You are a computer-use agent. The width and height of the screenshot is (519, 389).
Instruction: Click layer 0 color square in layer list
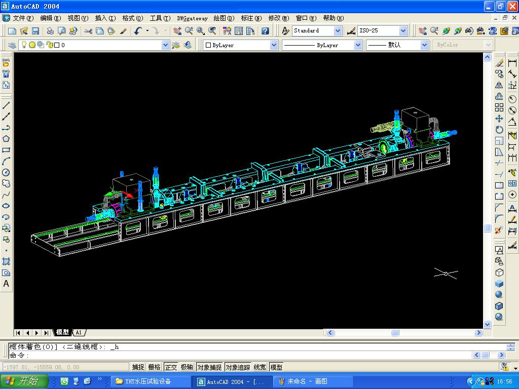pyautogui.click(x=57, y=45)
